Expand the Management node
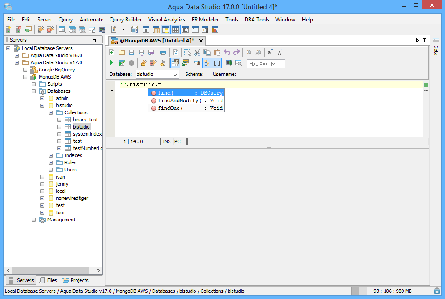Screen dimensions: 445x299 click(34, 220)
